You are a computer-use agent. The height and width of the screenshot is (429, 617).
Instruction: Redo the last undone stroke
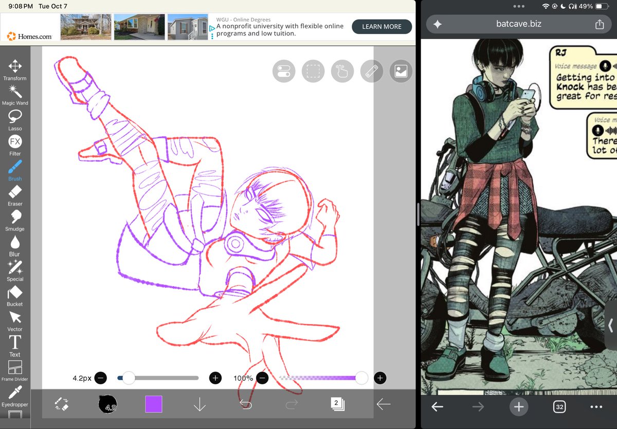pyautogui.click(x=292, y=404)
